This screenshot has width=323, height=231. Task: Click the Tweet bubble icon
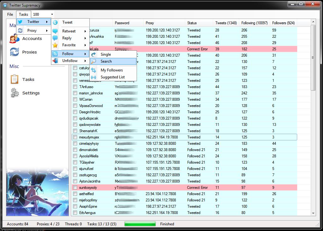point(55,22)
